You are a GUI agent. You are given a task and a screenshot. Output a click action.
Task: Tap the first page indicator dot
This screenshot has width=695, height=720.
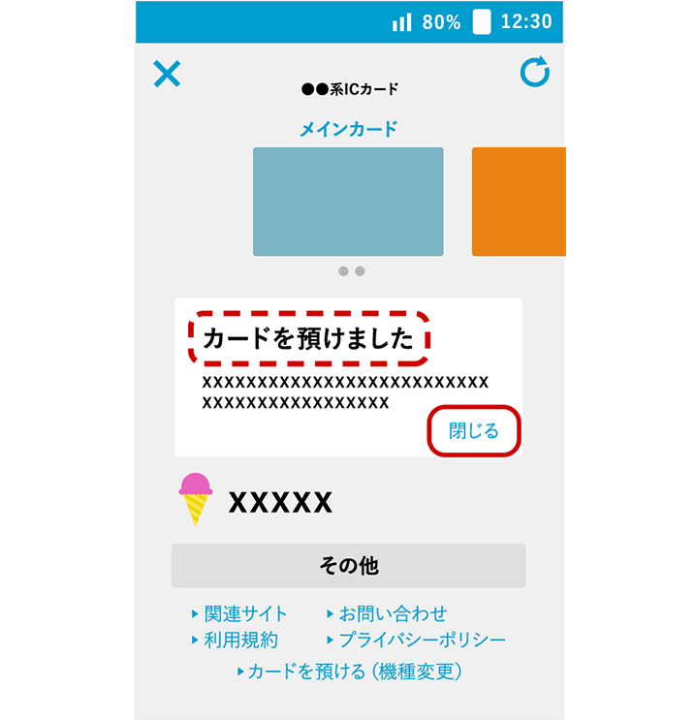[x=343, y=271]
